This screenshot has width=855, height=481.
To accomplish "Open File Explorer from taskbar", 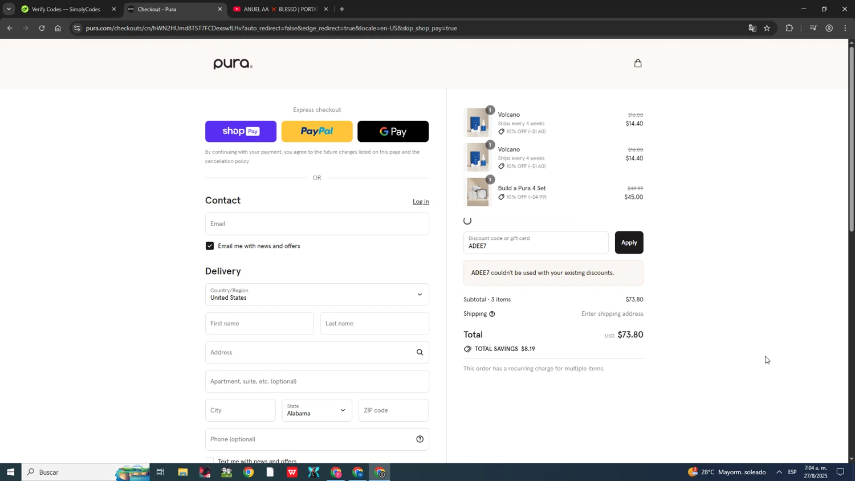I will point(182,472).
